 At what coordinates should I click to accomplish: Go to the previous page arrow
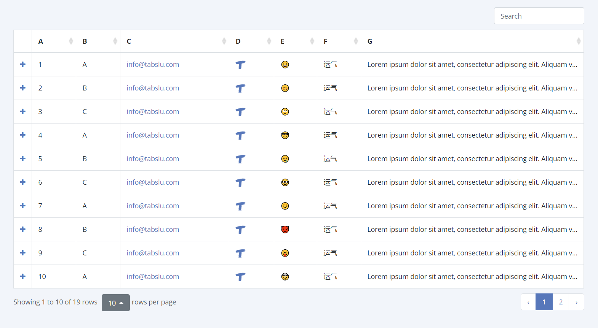[528, 302]
